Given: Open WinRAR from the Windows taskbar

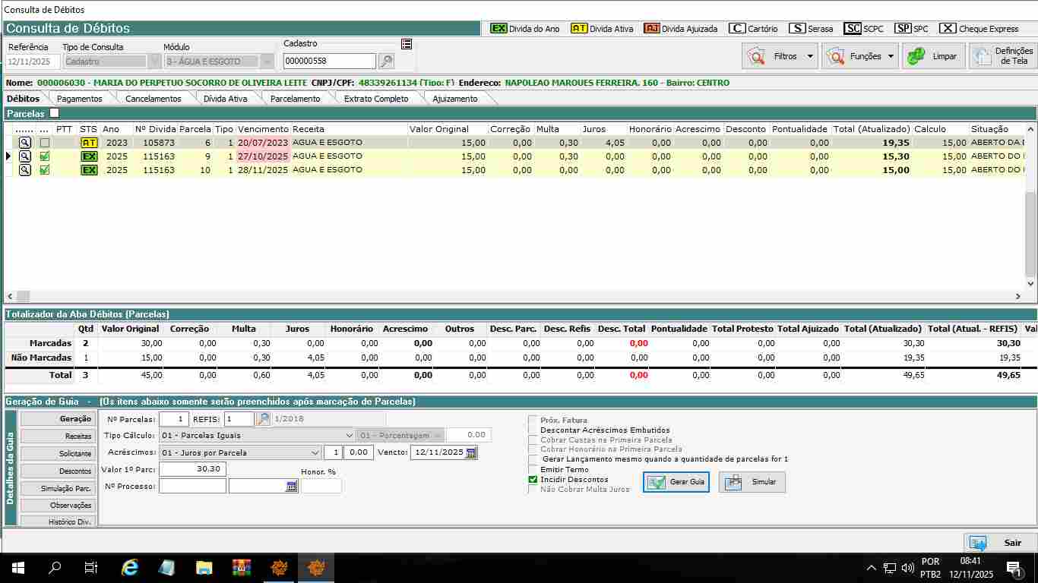Looking at the screenshot, I should point(242,568).
